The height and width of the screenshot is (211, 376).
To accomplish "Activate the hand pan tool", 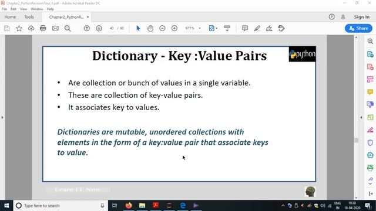I will [x=150, y=28].
